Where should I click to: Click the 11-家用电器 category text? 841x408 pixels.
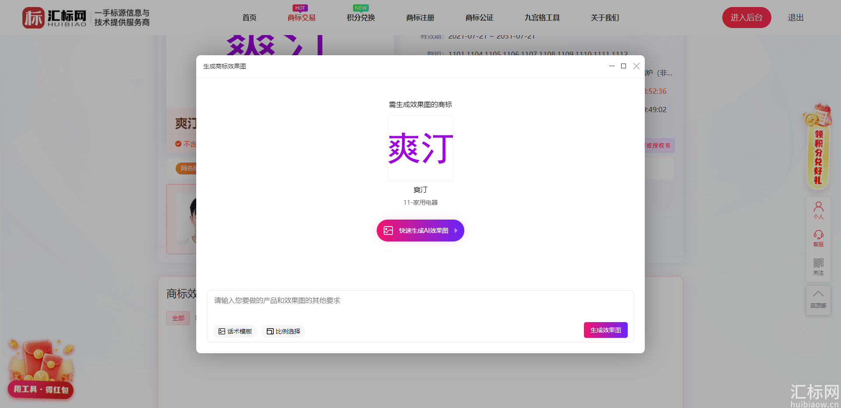tap(420, 202)
